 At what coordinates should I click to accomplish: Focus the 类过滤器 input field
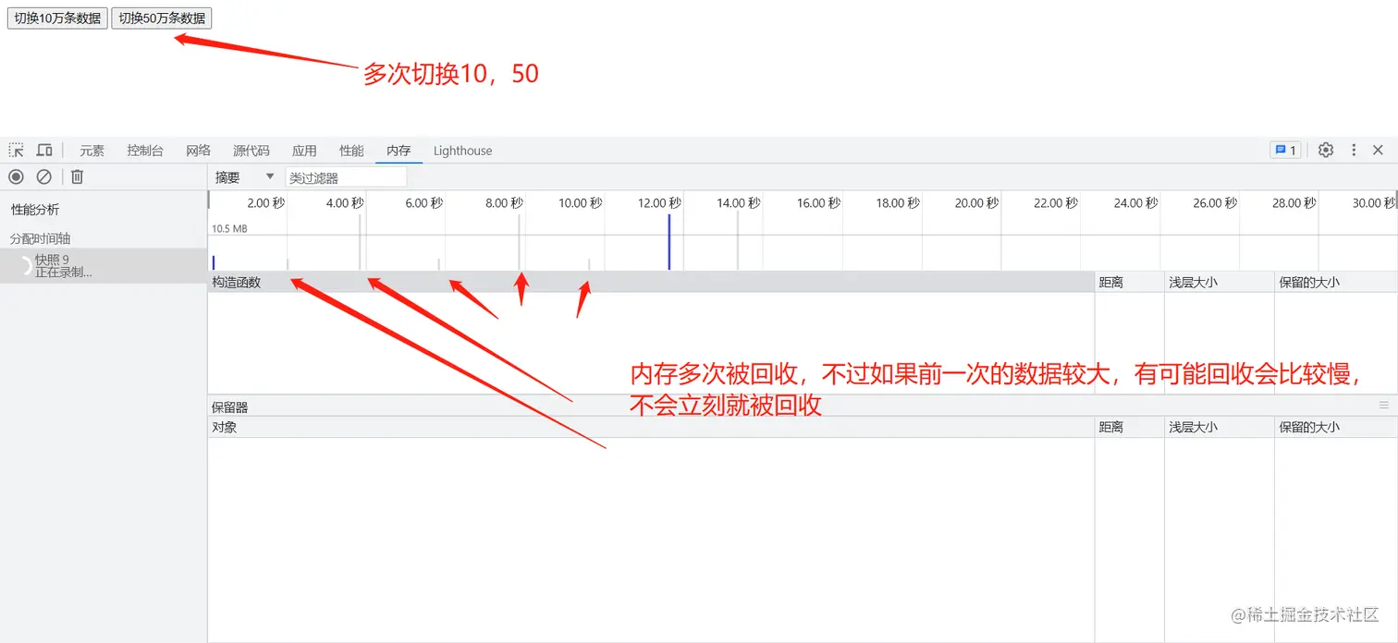[x=346, y=177]
